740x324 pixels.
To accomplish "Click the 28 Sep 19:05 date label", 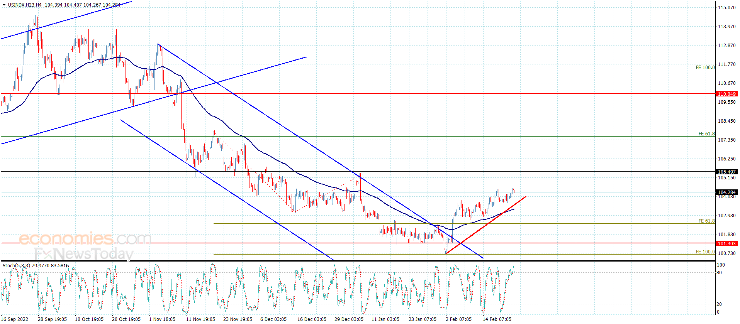I will pyautogui.click(x=52, y=319).
